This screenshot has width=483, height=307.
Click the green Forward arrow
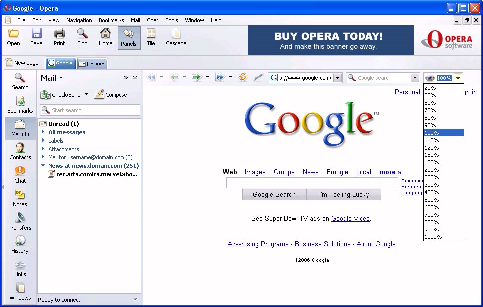197,77
